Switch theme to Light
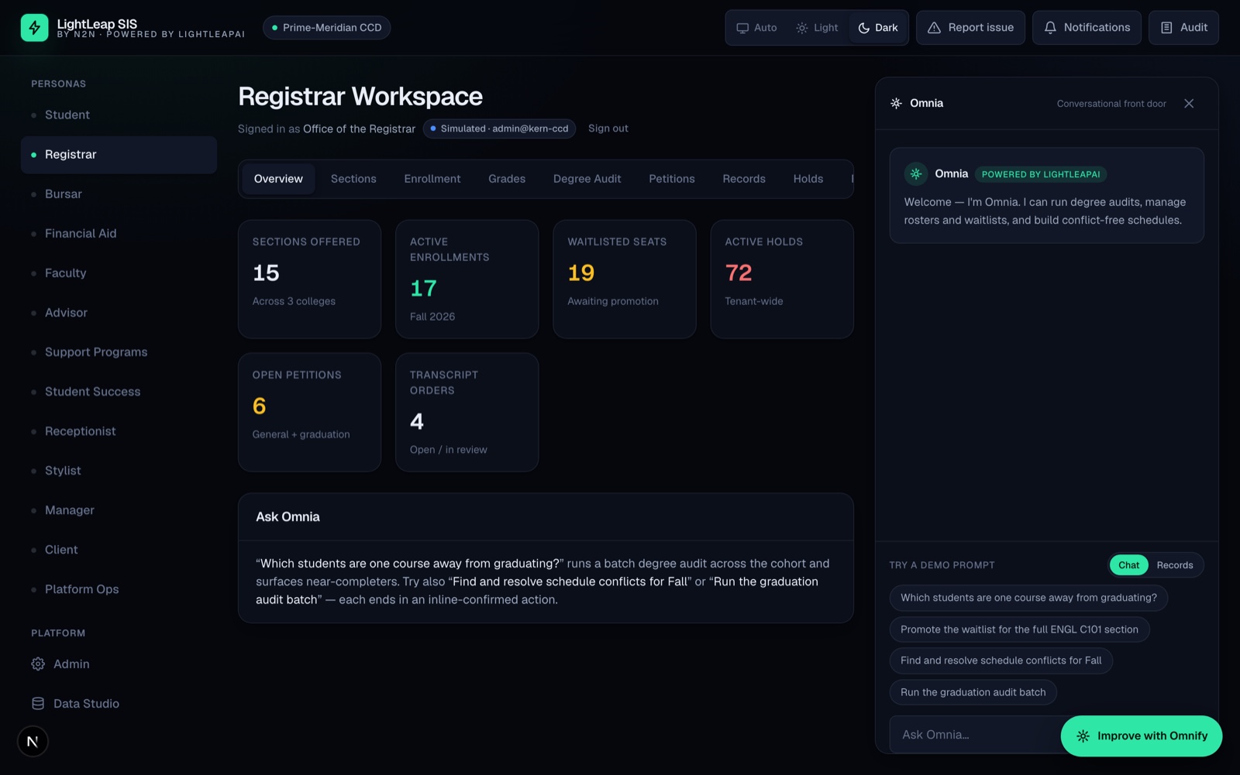This screenshot has height=775, width=1240. coord(817,28)
